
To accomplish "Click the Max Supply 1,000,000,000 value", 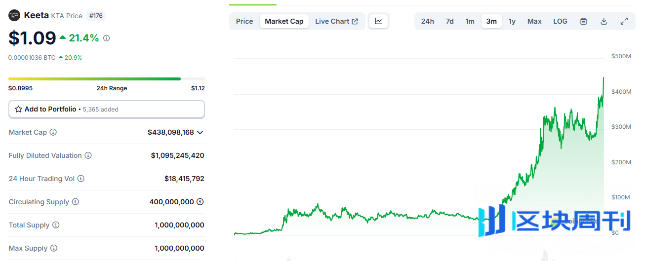I will pyautogui.click(x=179, y=248).
